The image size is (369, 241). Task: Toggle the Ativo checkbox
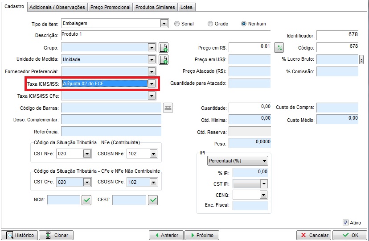[345, 223]
